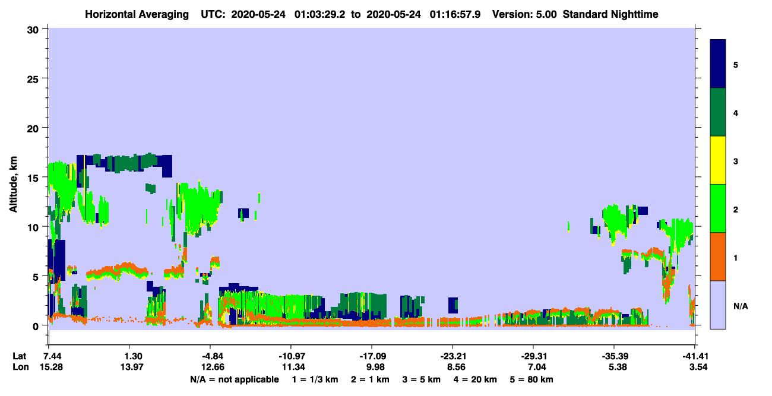Click legend text 'N/A = not applicable'
Image resolution: width=772 pixels, height=396 pixels.
pyautogui.click(x=234, y=379)
